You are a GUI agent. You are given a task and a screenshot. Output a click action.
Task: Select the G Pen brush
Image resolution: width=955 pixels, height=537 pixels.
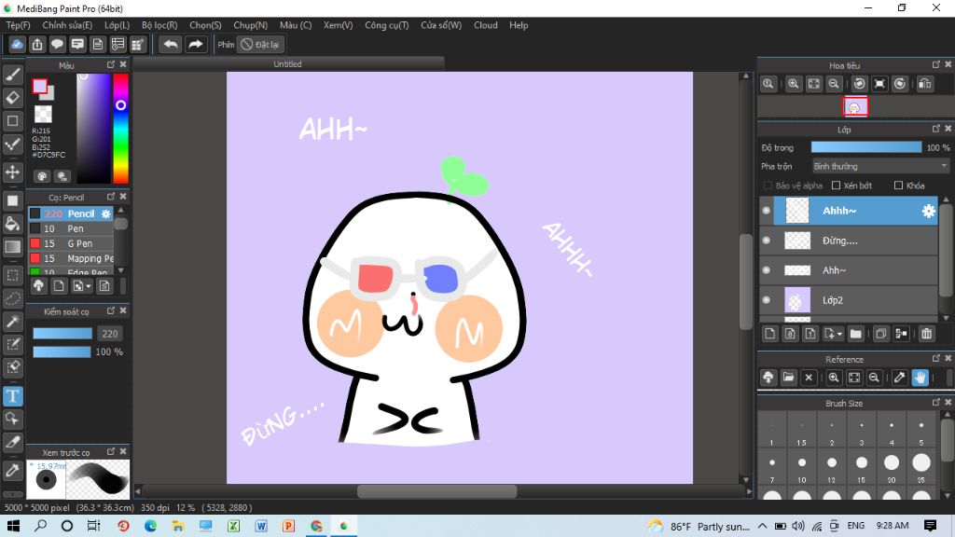(x=71, y=243)
